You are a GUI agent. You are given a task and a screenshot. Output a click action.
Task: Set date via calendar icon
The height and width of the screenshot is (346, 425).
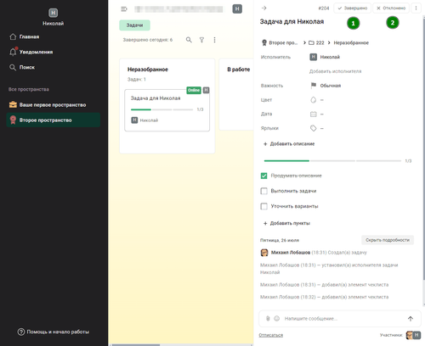point(313,114)
